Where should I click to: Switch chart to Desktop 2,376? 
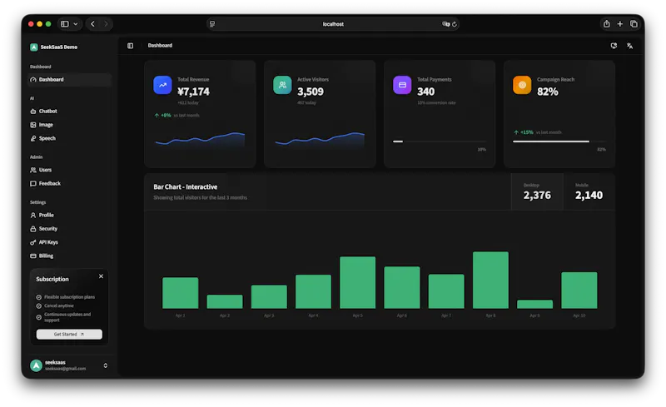[537, 191]
